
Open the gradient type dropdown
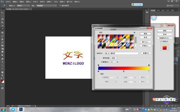114,58
